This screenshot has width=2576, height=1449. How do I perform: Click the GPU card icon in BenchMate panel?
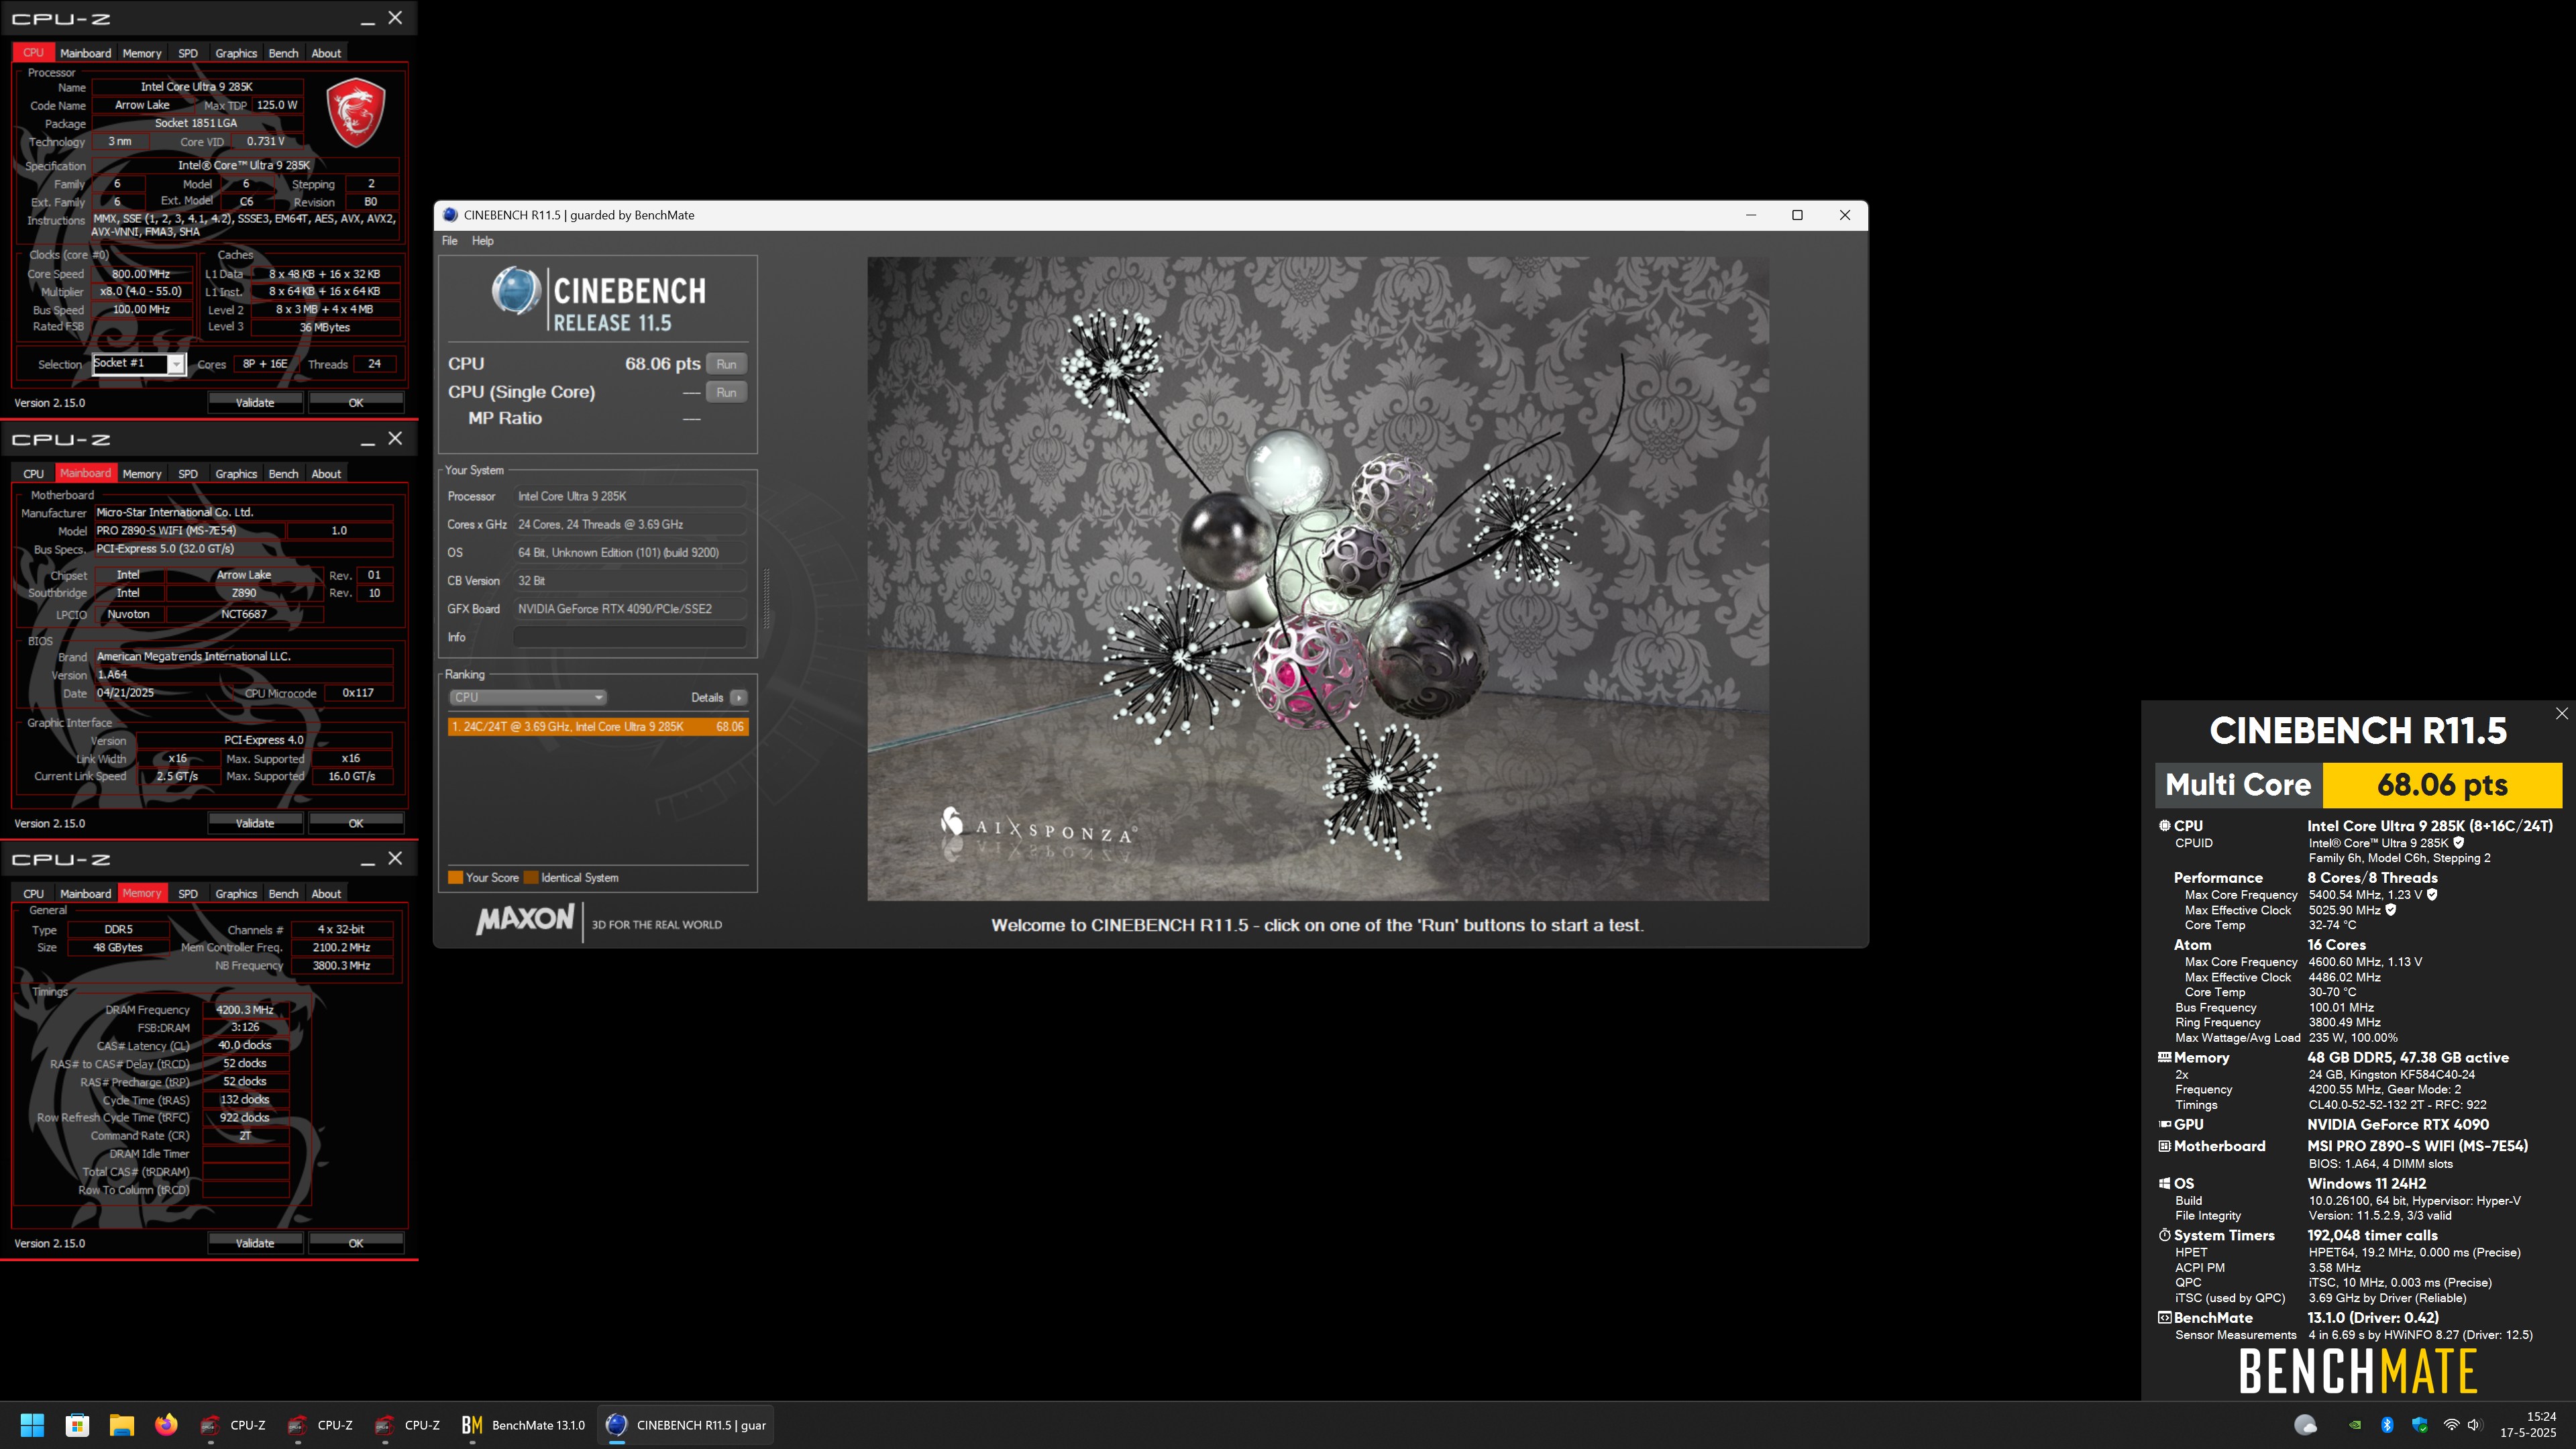coord(2164,1124)
